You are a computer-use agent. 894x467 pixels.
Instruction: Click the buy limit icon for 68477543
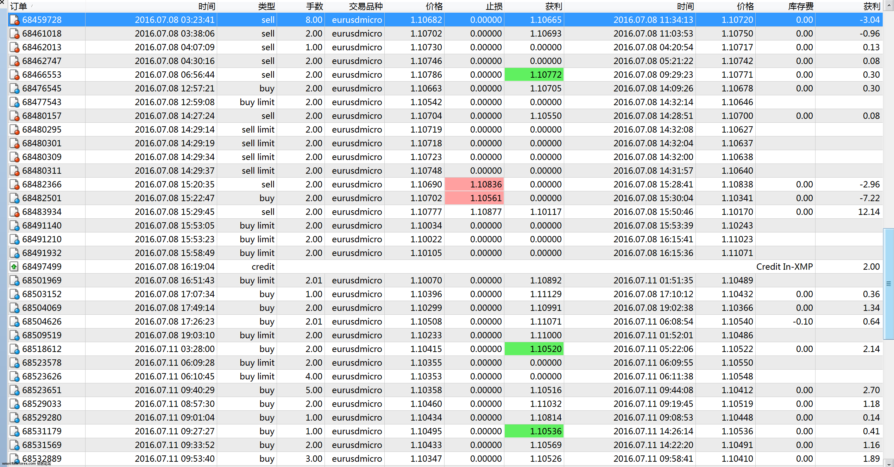14,102
